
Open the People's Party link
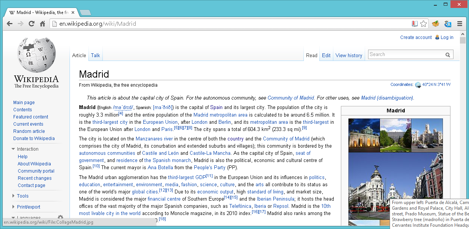pos(210,167)
